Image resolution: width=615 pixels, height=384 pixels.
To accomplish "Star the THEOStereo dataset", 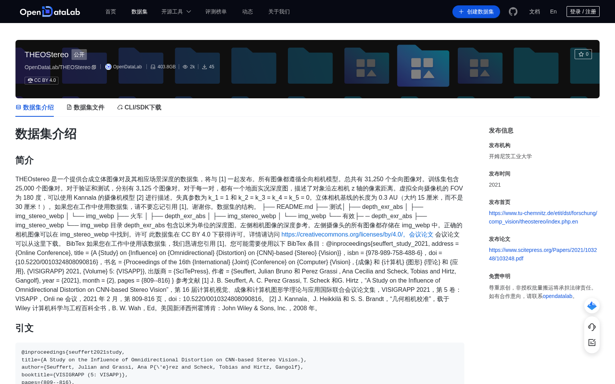I will (x=583, y=54).
